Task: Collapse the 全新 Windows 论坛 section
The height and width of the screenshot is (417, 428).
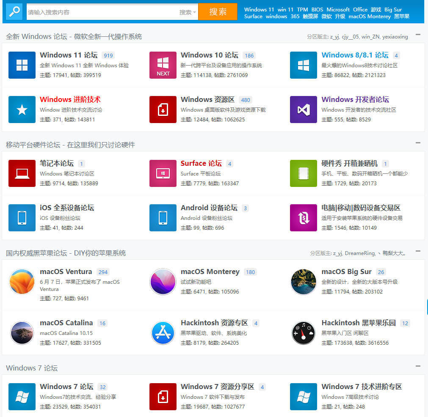Action: [x=418, y=35]
